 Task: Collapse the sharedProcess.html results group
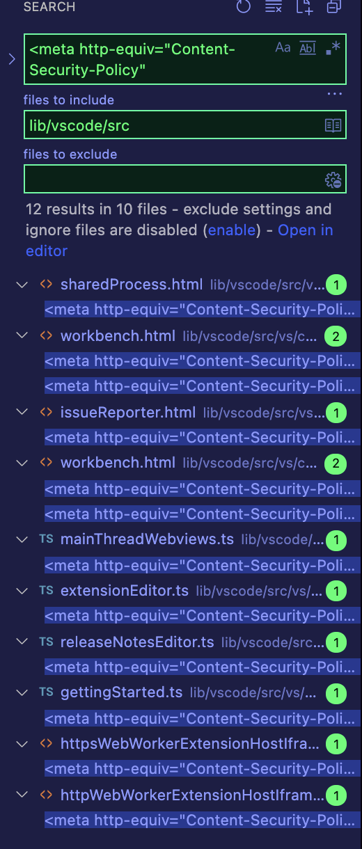22,285
